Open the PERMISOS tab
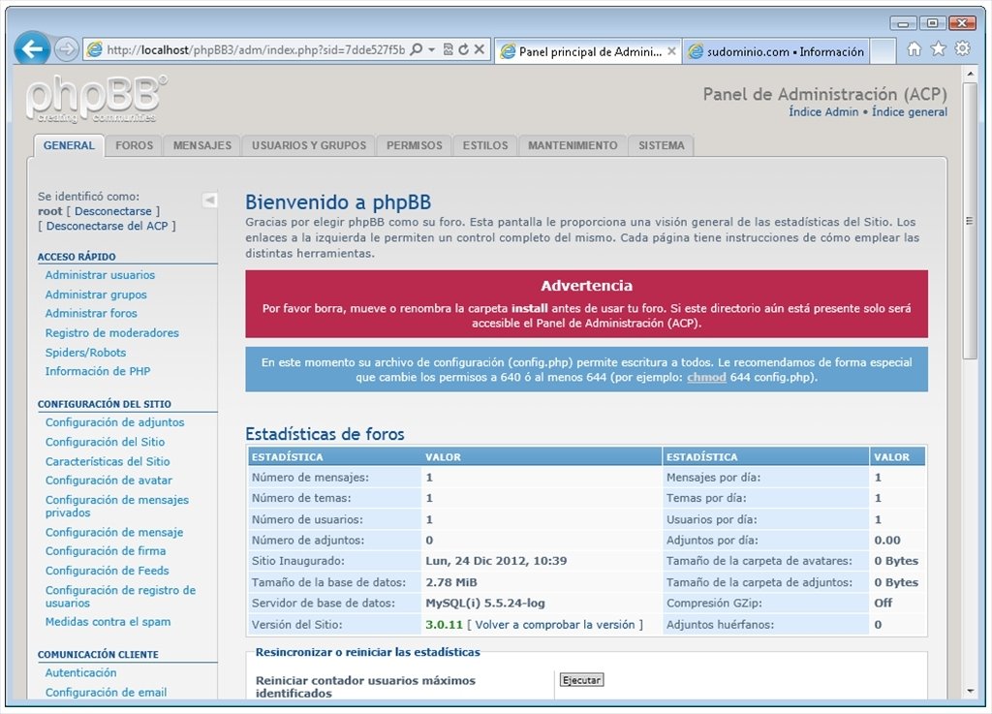This screenshot has width=992, height=714. tap(415, 145)
